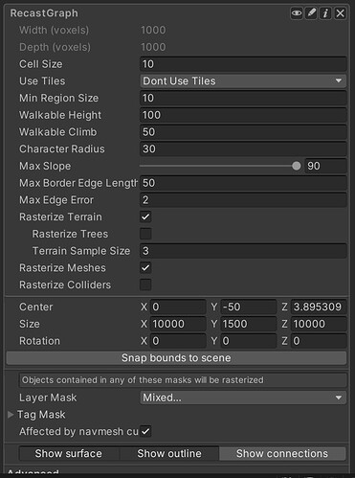Open the graph info icon
355x478 pixels.
(325, 13)
